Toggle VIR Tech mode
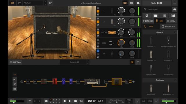 pyautogui.click(x=15, y=62)
